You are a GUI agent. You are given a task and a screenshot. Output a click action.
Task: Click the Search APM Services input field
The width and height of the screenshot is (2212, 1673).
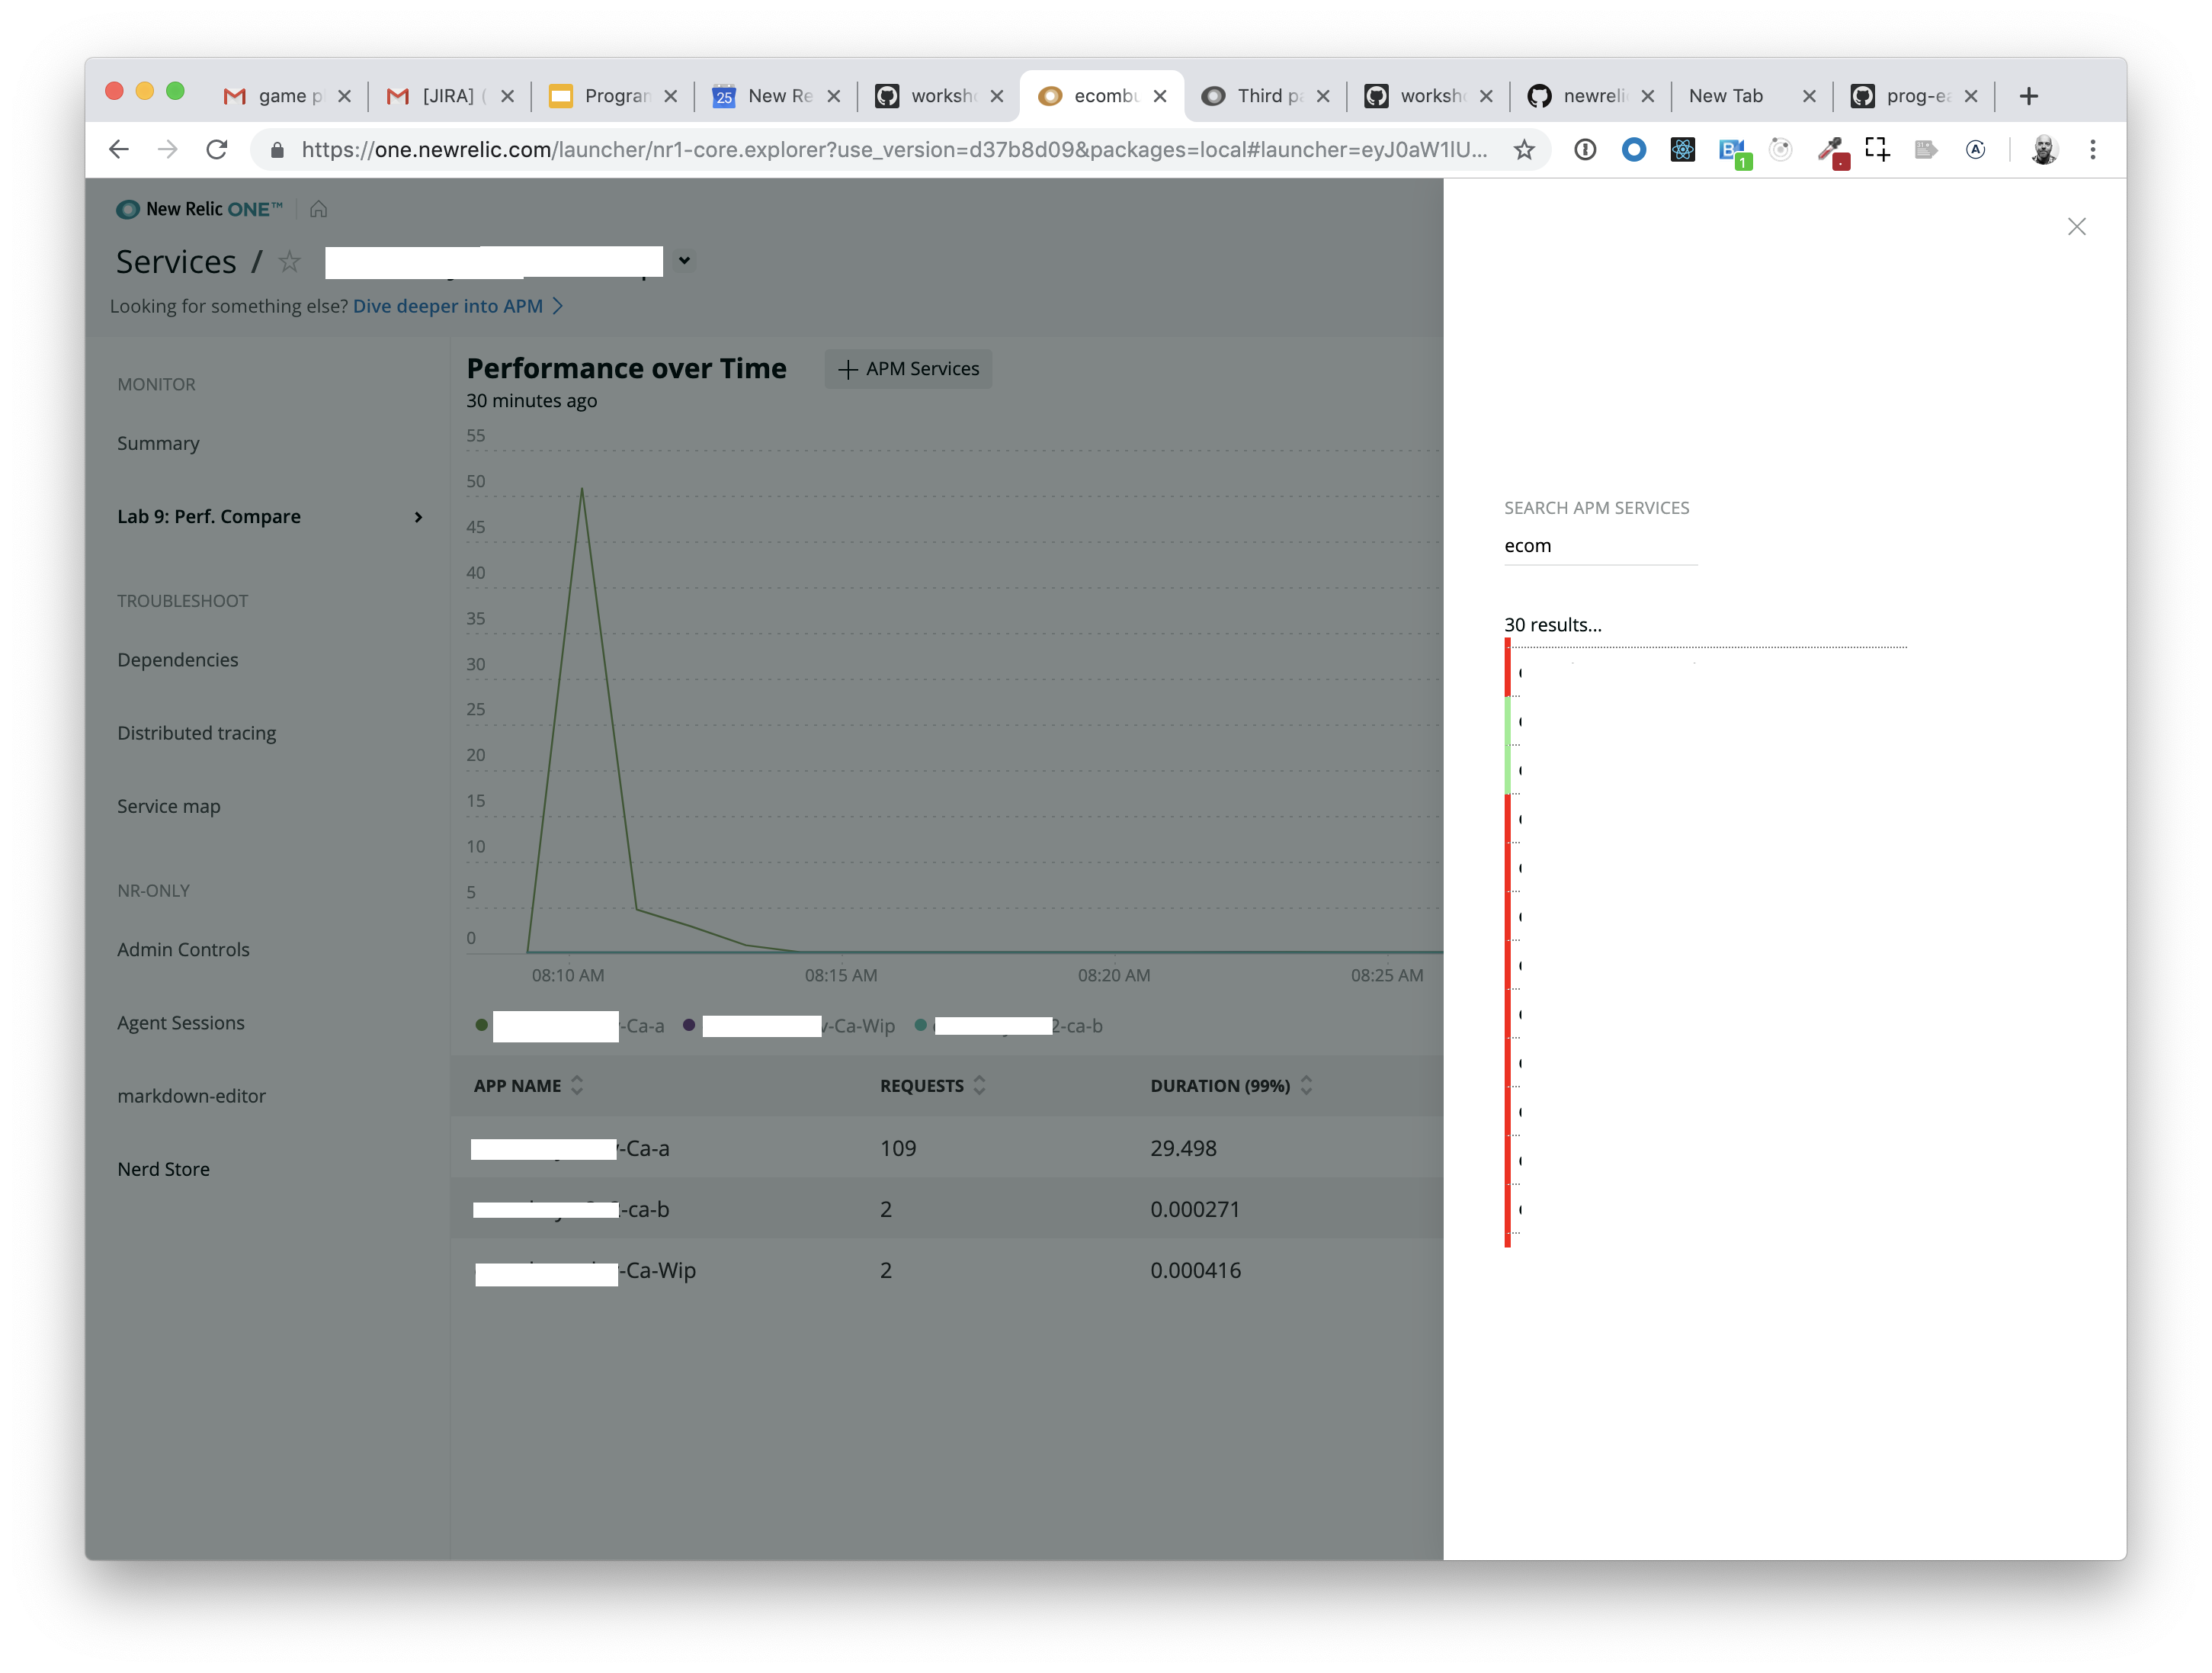[1600, 546]
